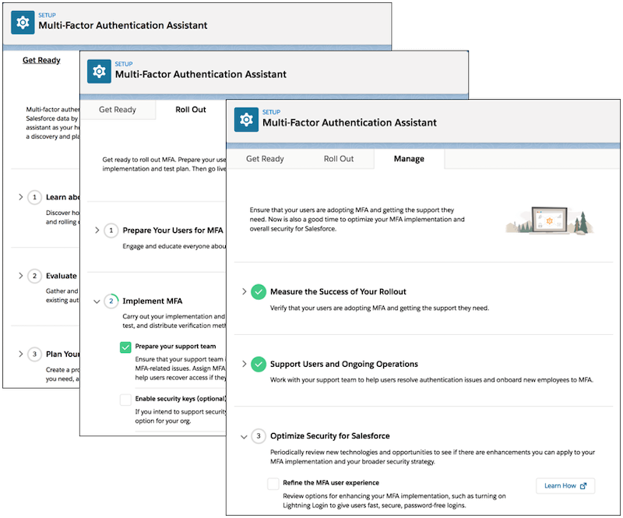
Task: Click the front window's Multi-Factor Authentication Assistant title
Action: tap(350, 123)
